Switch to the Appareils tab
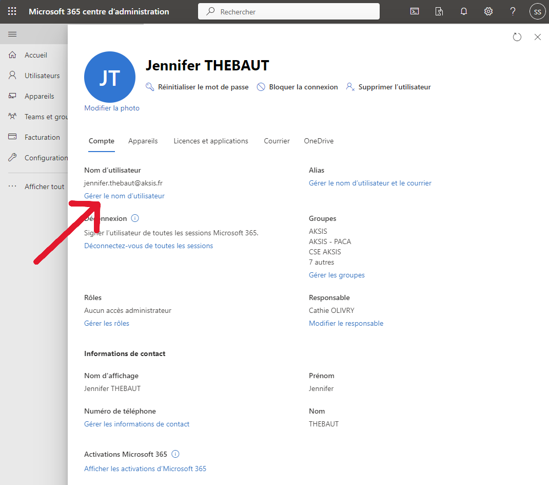The height and width of the screenshot is (485, 549). (x=143, y=141)
